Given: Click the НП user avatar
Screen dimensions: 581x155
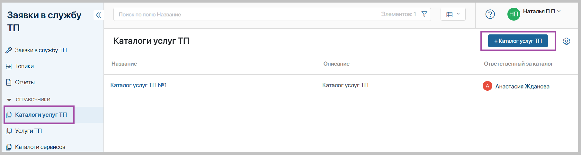Looking at the screenshot, I should [514, 14].
